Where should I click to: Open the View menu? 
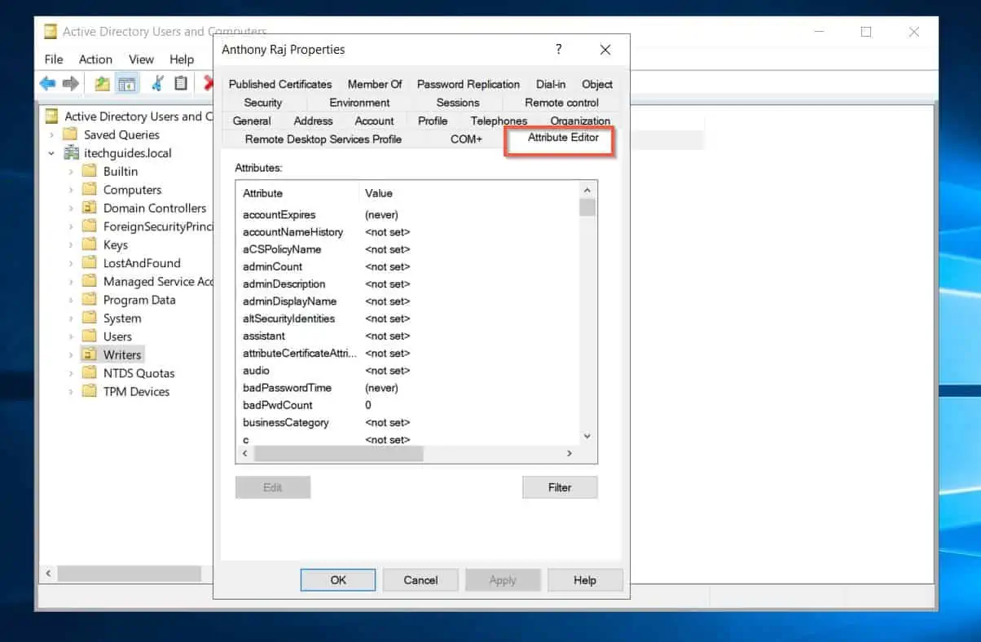(x=141, y=59)
